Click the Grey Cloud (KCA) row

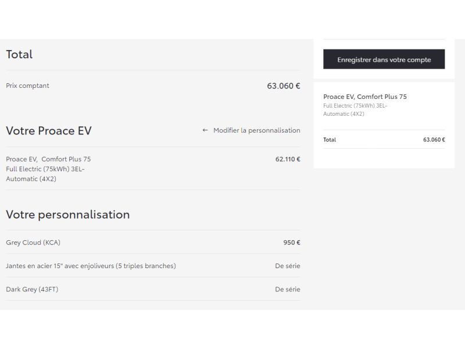[153, 243]
